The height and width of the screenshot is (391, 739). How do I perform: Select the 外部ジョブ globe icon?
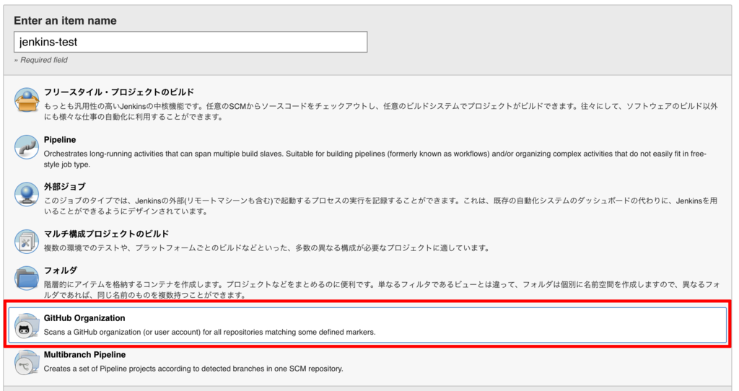(x=27, y=194)
